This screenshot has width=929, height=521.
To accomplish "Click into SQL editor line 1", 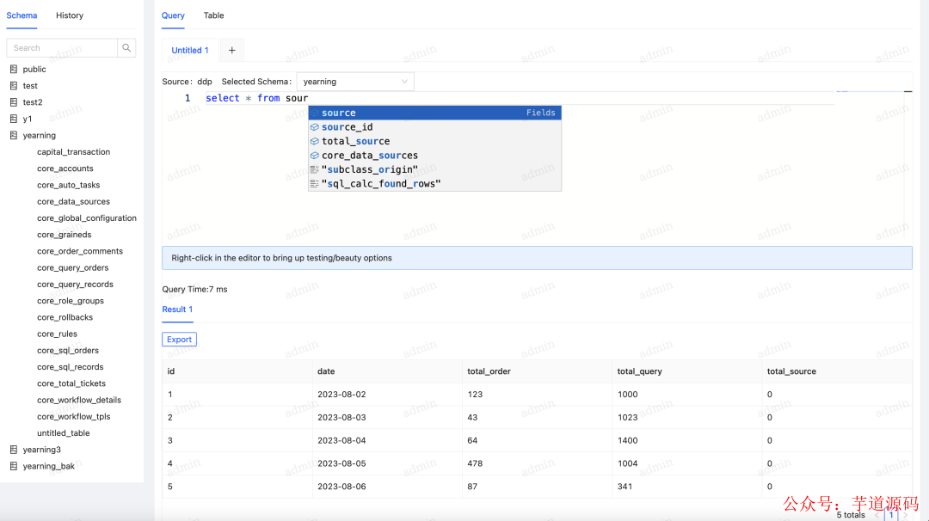I will [x=519, y=98].
